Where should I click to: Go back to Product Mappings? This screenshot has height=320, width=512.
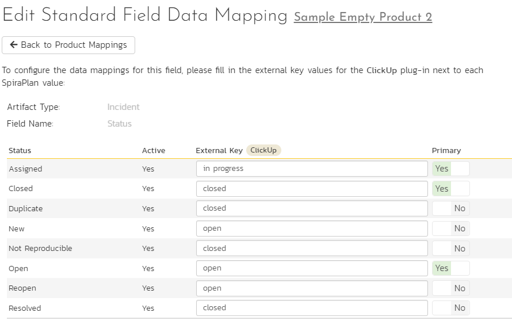pyautogui.click(x=68, y=45)
